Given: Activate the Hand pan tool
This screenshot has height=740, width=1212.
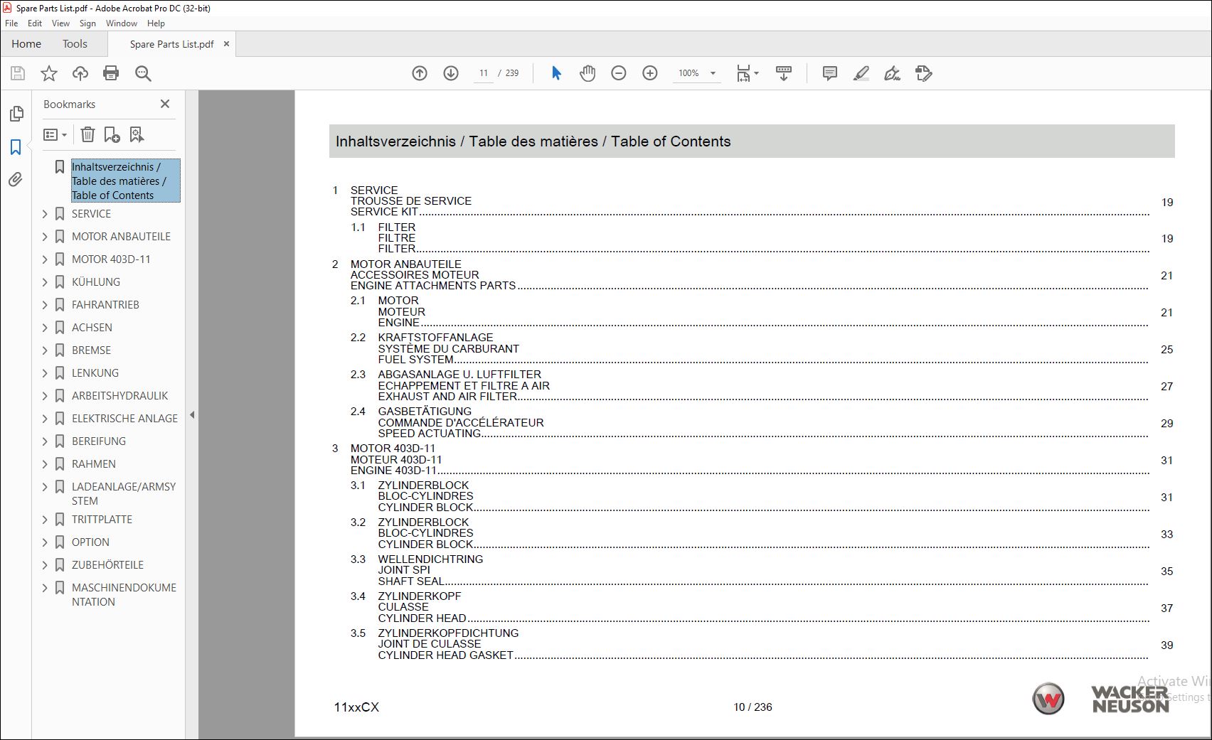Looking at the screenshot, I should point(588,73).
